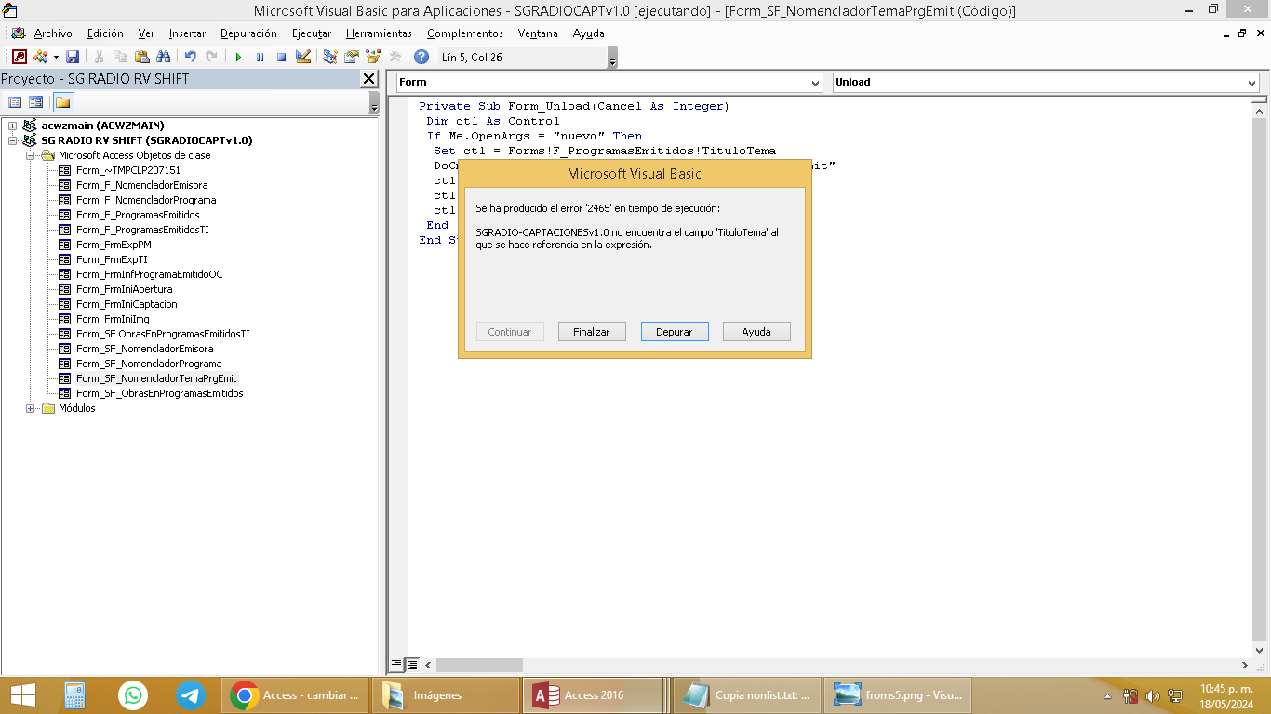Image resolution: width=1271 pixels, height=714 pixels.
Task: Click Ayuda in error dialog
Action: click(x=756, y=332)
